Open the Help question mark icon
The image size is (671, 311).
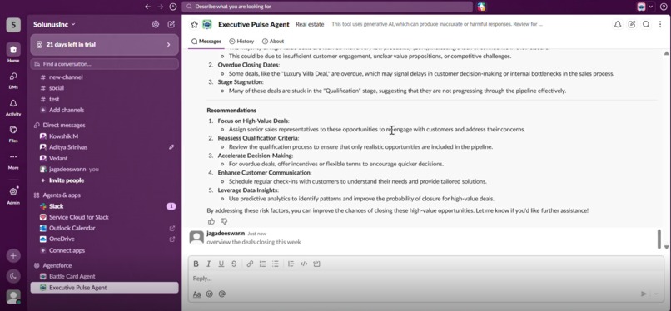664,7
